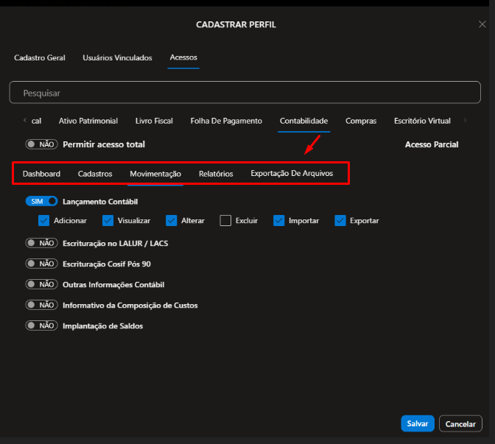This screenshot has height=444, width=495.
Task: Switch to Usuários Vinculados tab
Action: 117,57
